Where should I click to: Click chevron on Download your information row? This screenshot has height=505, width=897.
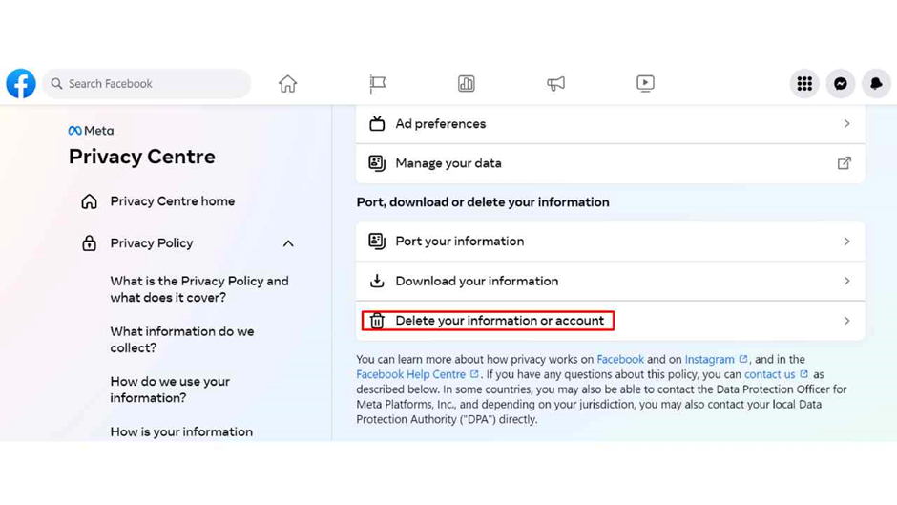click(846, 281)
